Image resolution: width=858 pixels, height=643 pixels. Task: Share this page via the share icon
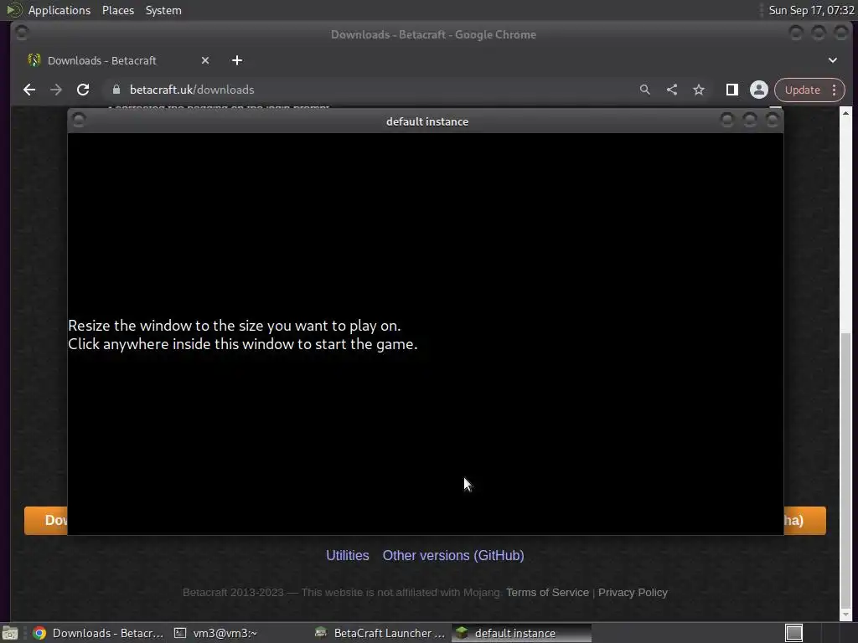coord(672,90)
